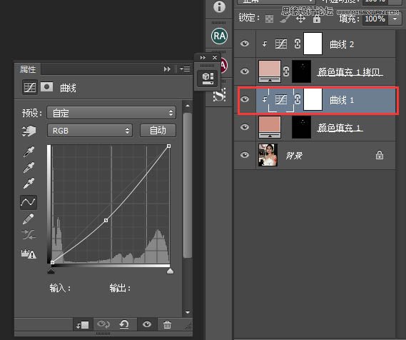Click 曲线 1 curves adjustment thumbnail
The height and width of the screenshot is (340, 406).
[281, 99]
